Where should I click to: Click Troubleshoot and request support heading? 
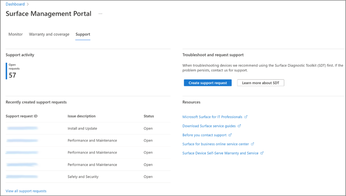click(213, 55)
